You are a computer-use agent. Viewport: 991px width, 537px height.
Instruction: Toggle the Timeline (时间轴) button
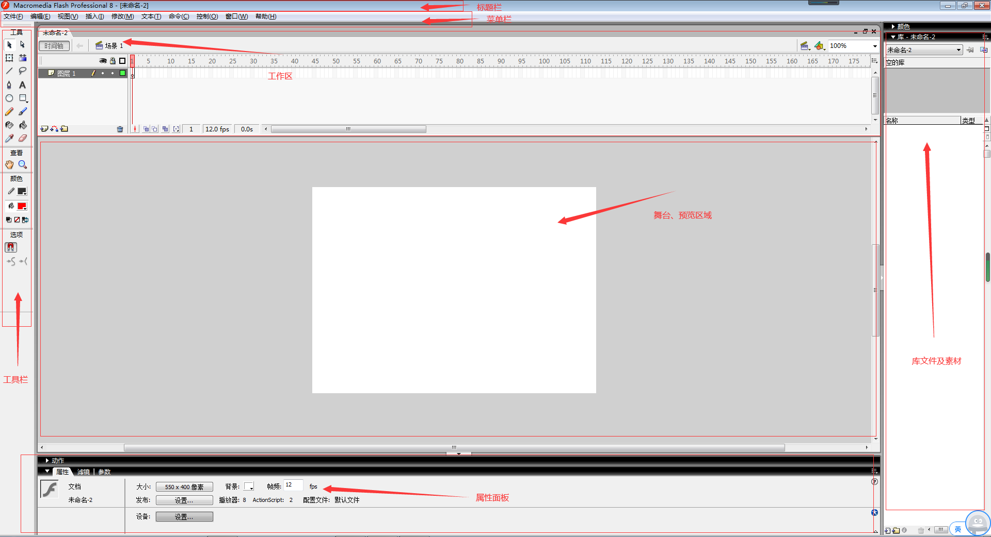click(x=54, y=46)
